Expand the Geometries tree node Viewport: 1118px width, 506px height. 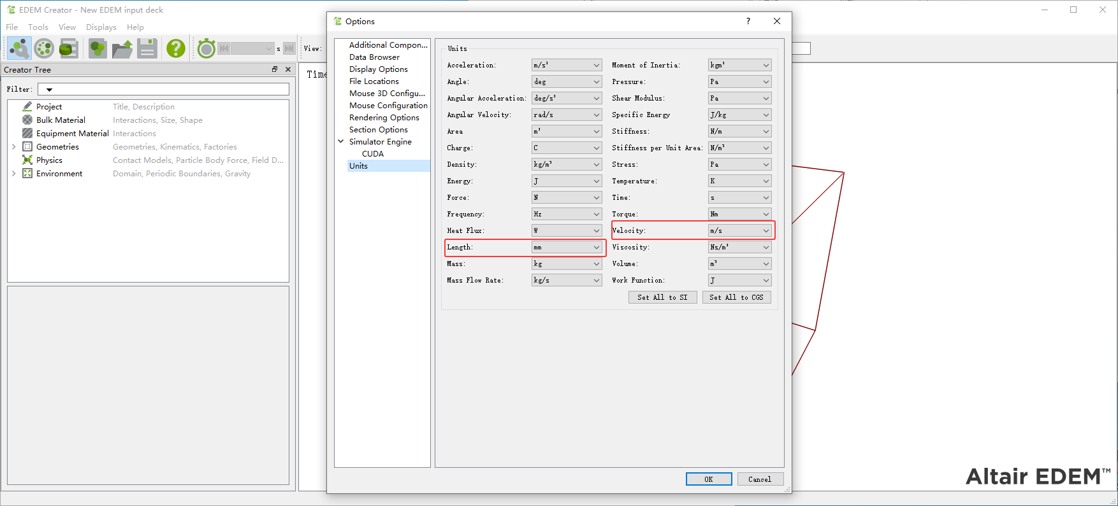coord(14,147)
